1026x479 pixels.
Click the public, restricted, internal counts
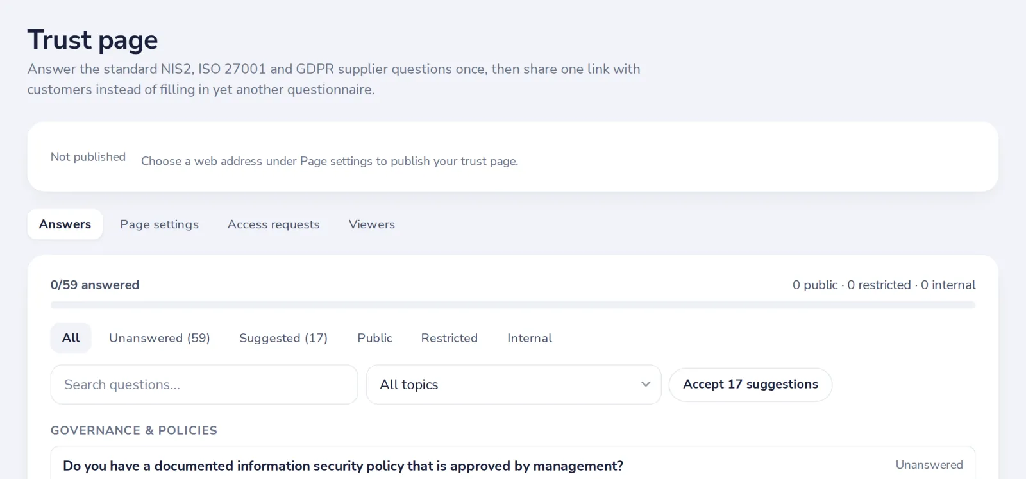(x=884, y=285)
